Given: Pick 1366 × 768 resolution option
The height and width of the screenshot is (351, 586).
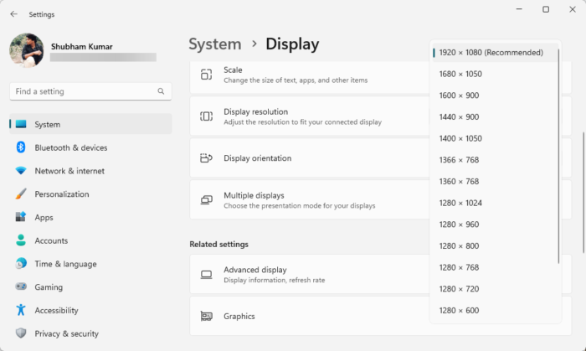Looking at the screenshot, I should pyautogui.click(x=459, y=160).
